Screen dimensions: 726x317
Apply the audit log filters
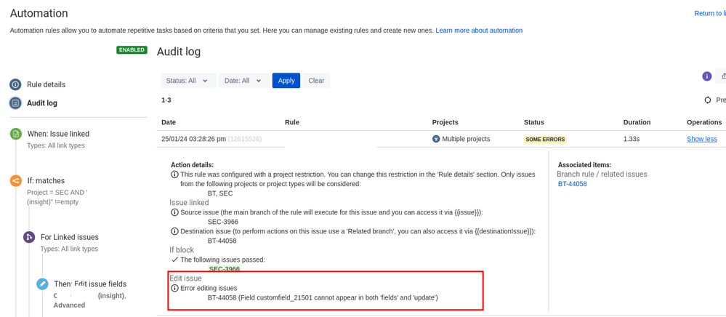click(286, 81)
